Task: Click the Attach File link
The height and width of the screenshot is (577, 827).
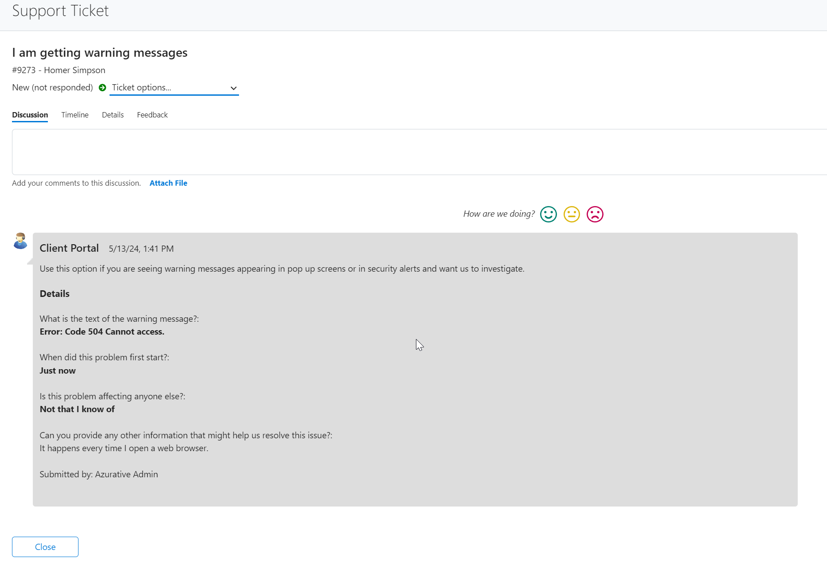Action: (x=168, y=183)
